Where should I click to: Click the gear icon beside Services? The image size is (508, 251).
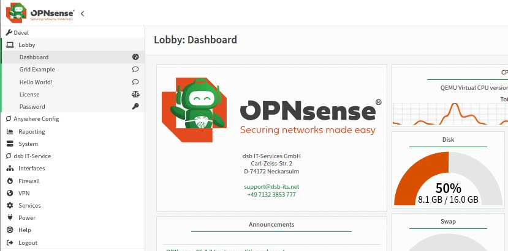click(10, 205)
